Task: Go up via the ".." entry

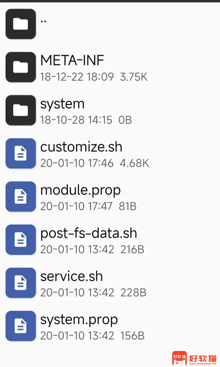Action: (x=43, y=21)
